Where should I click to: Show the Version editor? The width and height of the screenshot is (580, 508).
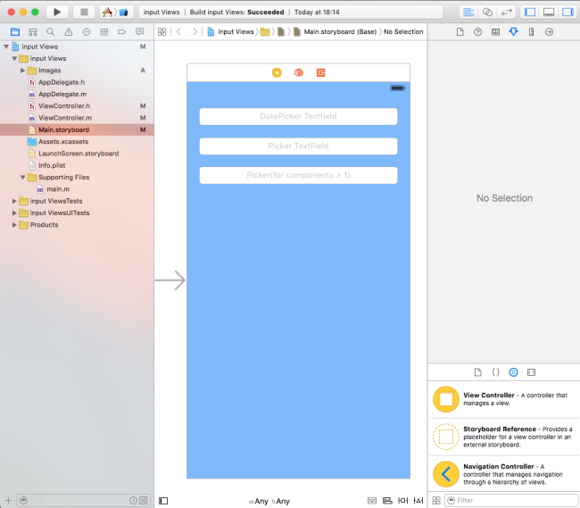506,12
